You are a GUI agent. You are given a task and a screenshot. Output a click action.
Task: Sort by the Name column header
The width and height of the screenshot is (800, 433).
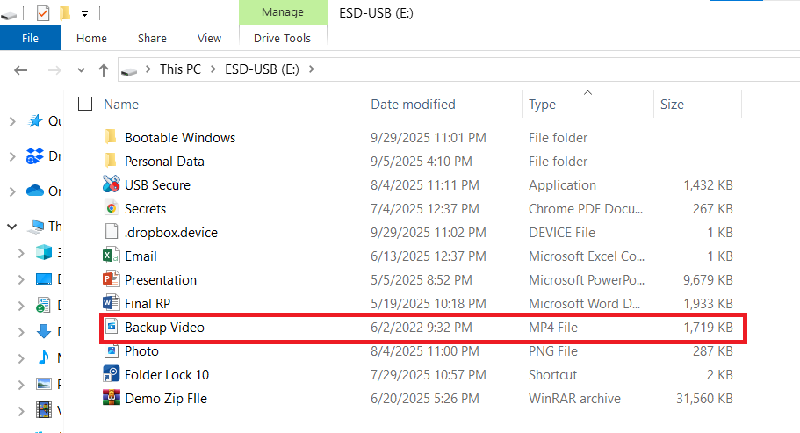[x=121, y=105]
